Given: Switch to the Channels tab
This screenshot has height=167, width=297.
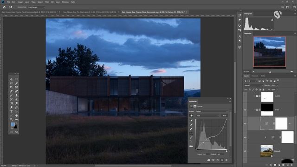Looking at the screenshot, I should click(x=255, y=76).
